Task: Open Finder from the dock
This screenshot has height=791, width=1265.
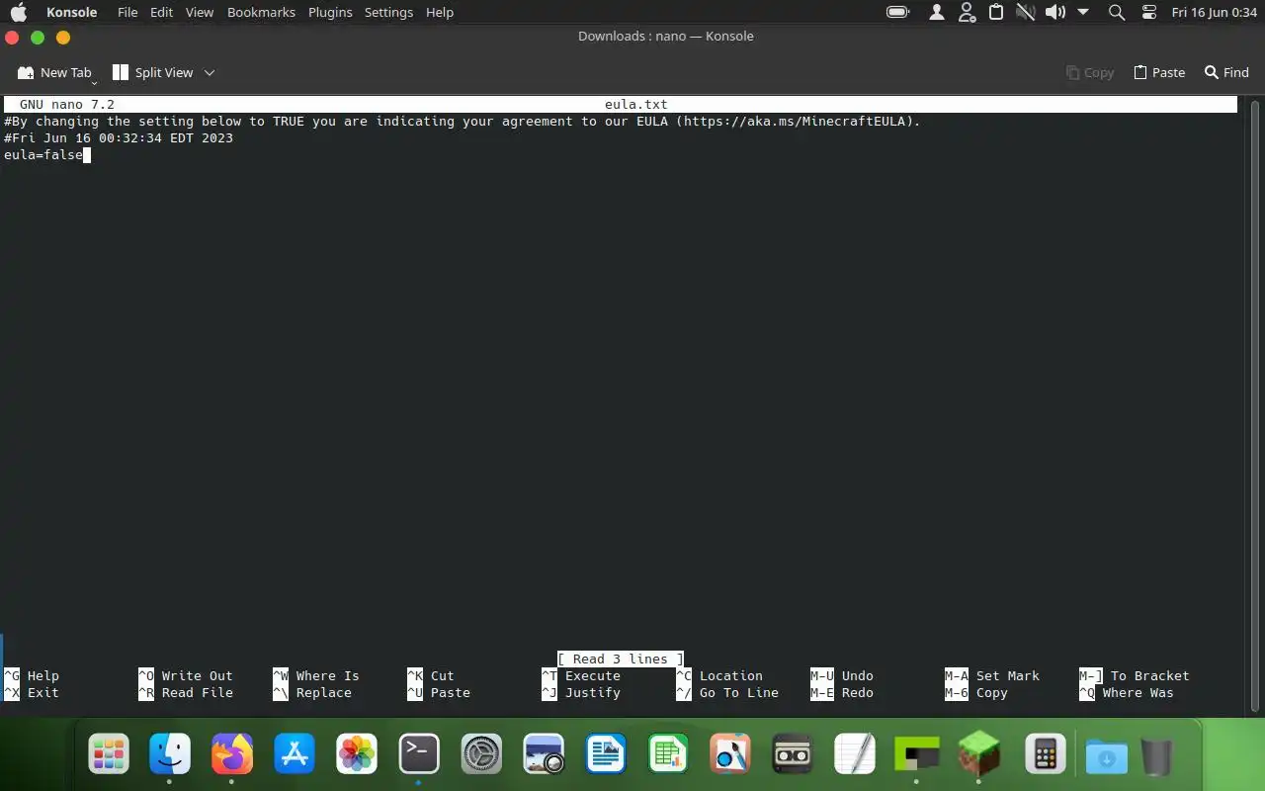Action: click(x=170, y=755)
